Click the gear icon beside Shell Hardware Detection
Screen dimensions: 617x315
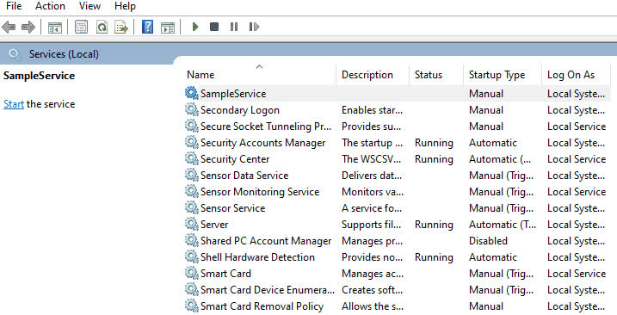tap(192, 256)
